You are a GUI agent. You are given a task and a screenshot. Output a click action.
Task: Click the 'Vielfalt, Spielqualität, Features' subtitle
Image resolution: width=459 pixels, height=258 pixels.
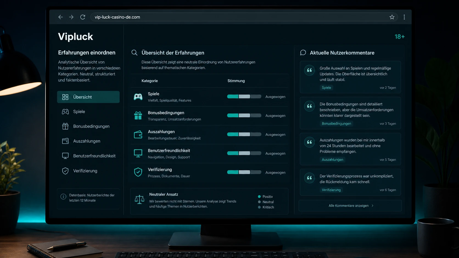pyautogui.click(x=170, y=100)
